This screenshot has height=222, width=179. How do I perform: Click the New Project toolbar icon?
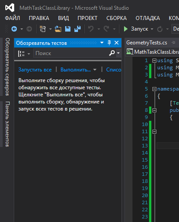pyautogui.click(x=43, y=29)
